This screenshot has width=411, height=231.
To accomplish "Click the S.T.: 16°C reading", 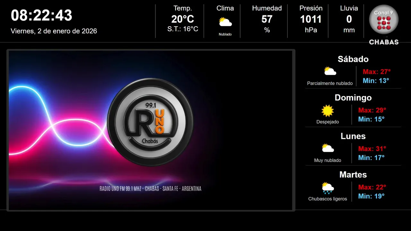I will 183,29.
